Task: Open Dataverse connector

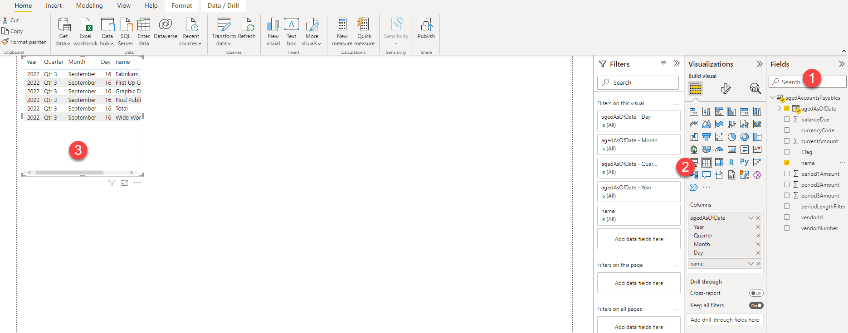Action: point(166,28)
